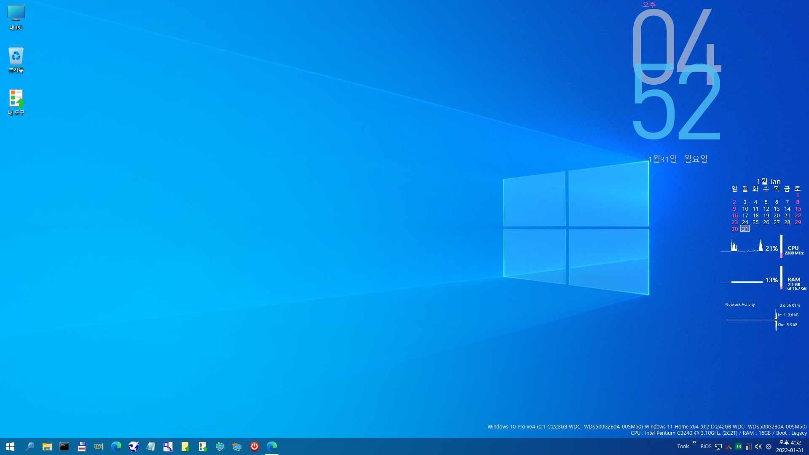Image resolution: width=809 pixels, height=455 pixels.
Task: Click the stacked monitors orange arrow taskbar icon
Action: pyautogui.click(x=237, y=447)
